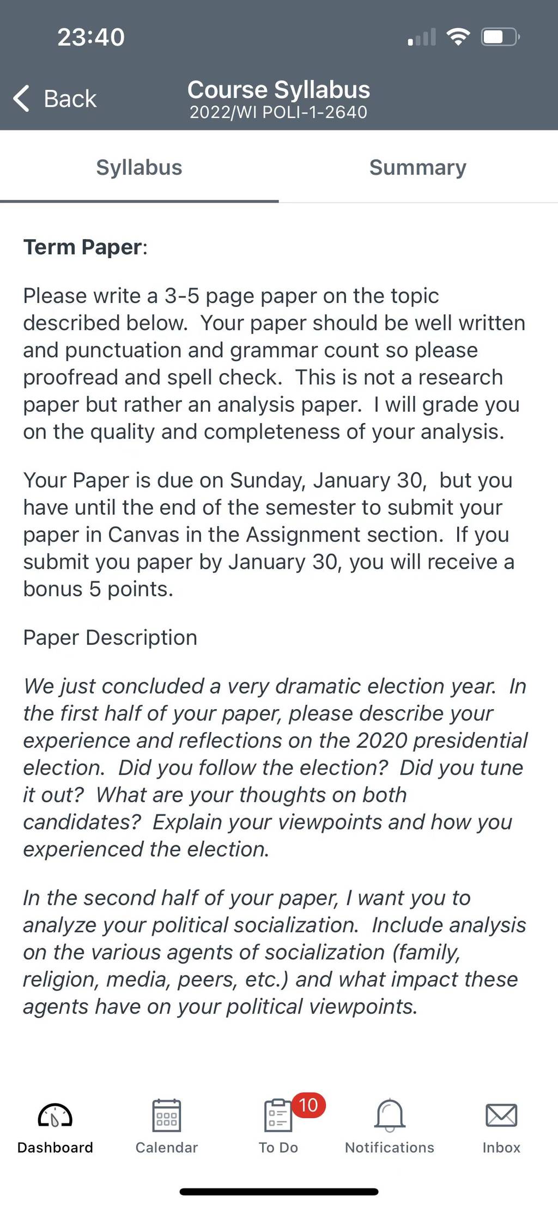
Task: Open the To Do checklist icon
Action: (278, 1115)
